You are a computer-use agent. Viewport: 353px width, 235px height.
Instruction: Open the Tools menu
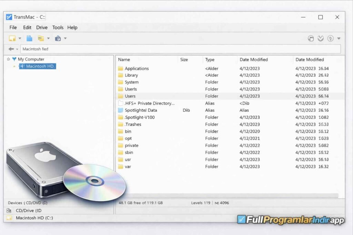[58, 28]
